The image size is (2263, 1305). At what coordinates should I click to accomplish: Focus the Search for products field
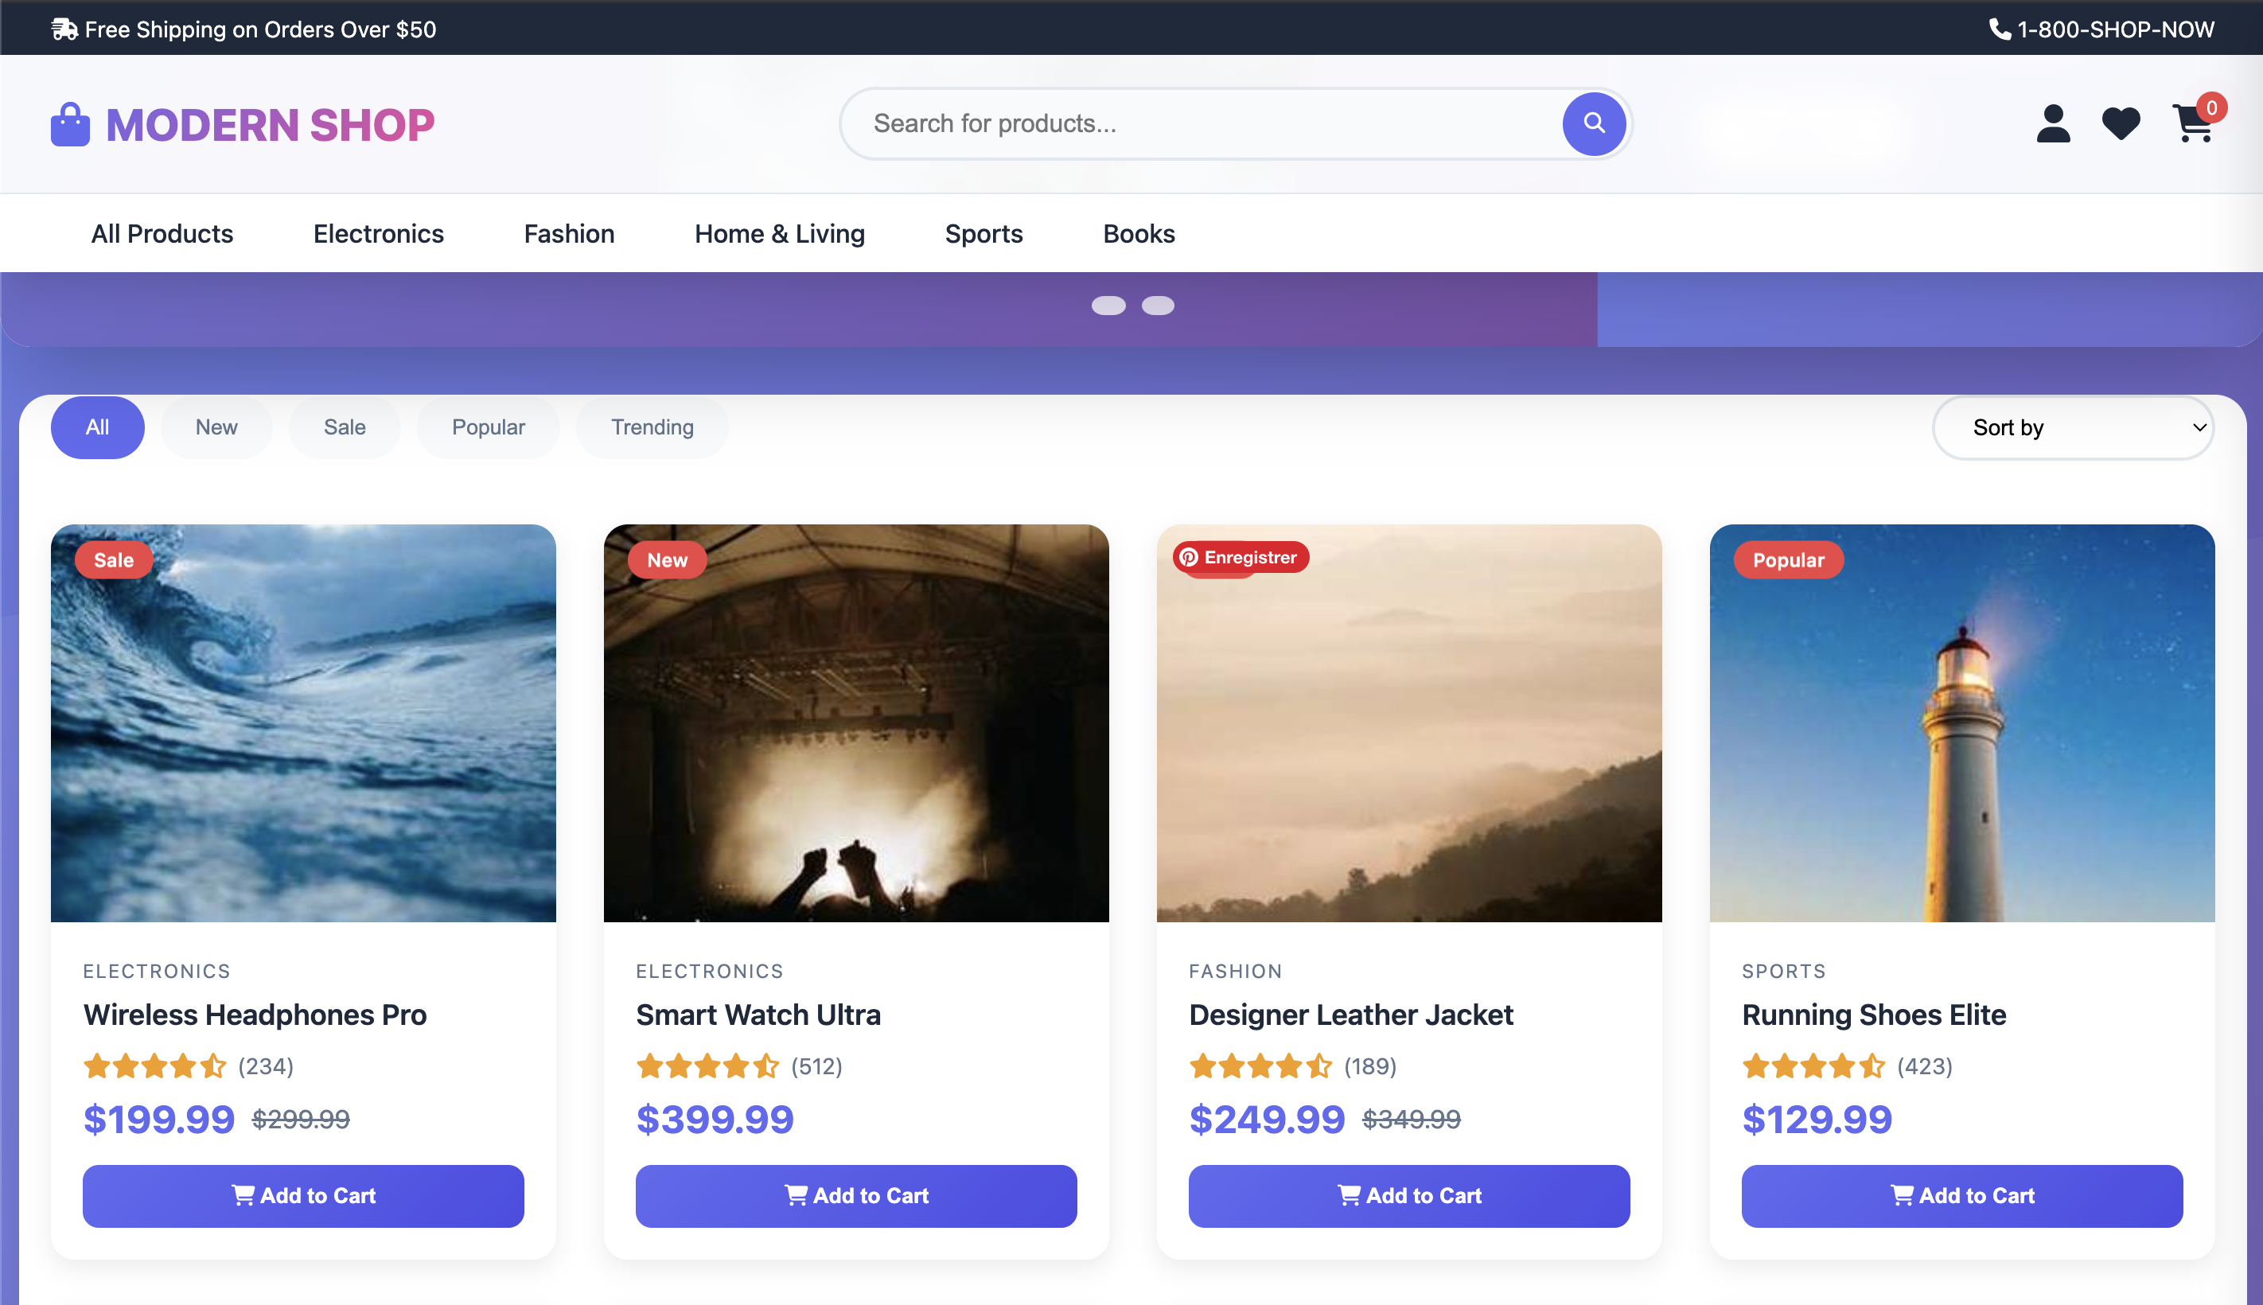[x=1201, y=123]
